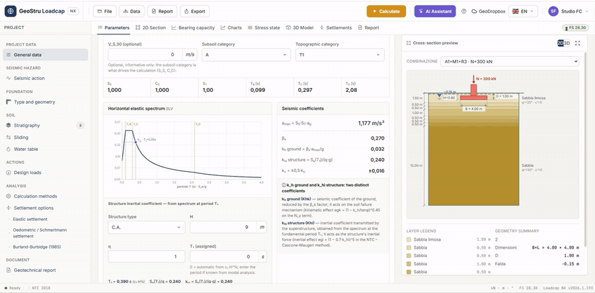Run the Calculate button

click(x=386, y=11)
